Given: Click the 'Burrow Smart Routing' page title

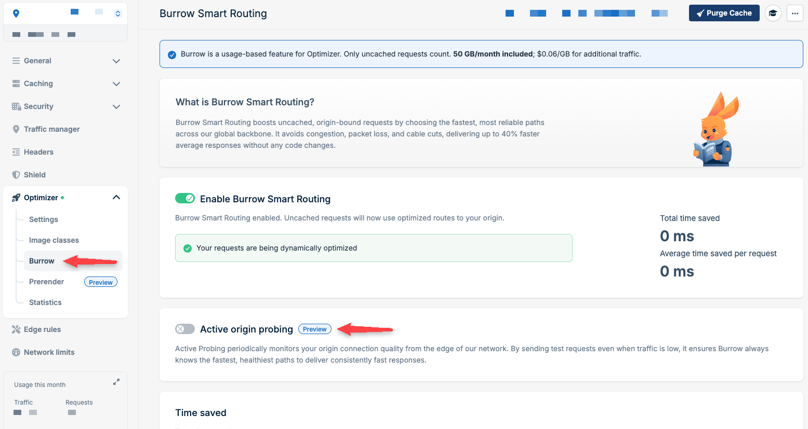Looking at the screenshot, I should point(213,13).
